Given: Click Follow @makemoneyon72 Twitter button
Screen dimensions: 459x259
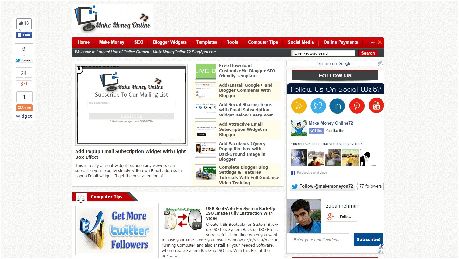Looking at the screenshot, I should click(x=323, y=186).
